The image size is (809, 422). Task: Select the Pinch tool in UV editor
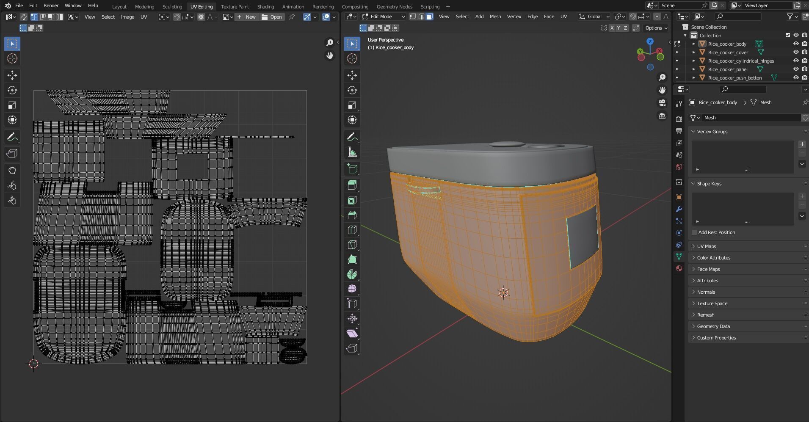[x=12, y=200]
